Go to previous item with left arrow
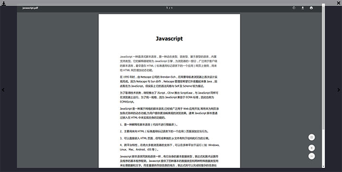This screenshot has height=172, width=342. [3, 90]
